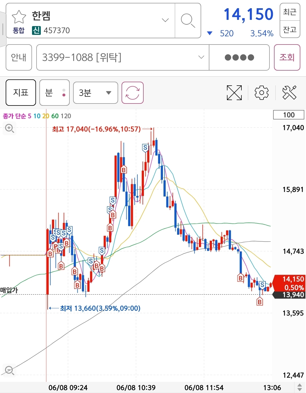The width and height of the screenshot is (306, 393).
Task: Tap the favorite star icon
Action: tap(19, 16)
